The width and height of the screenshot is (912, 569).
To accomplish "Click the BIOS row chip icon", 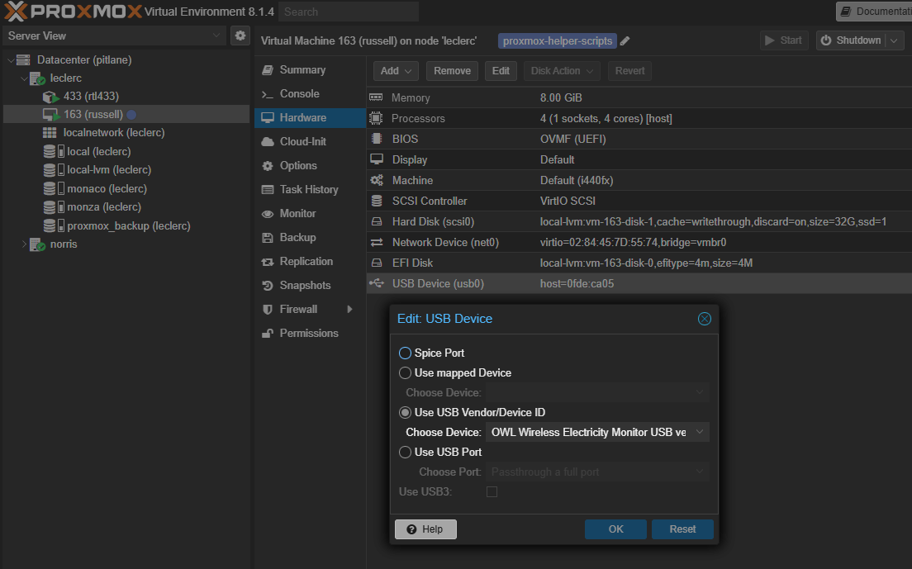I will pos(377,138).
